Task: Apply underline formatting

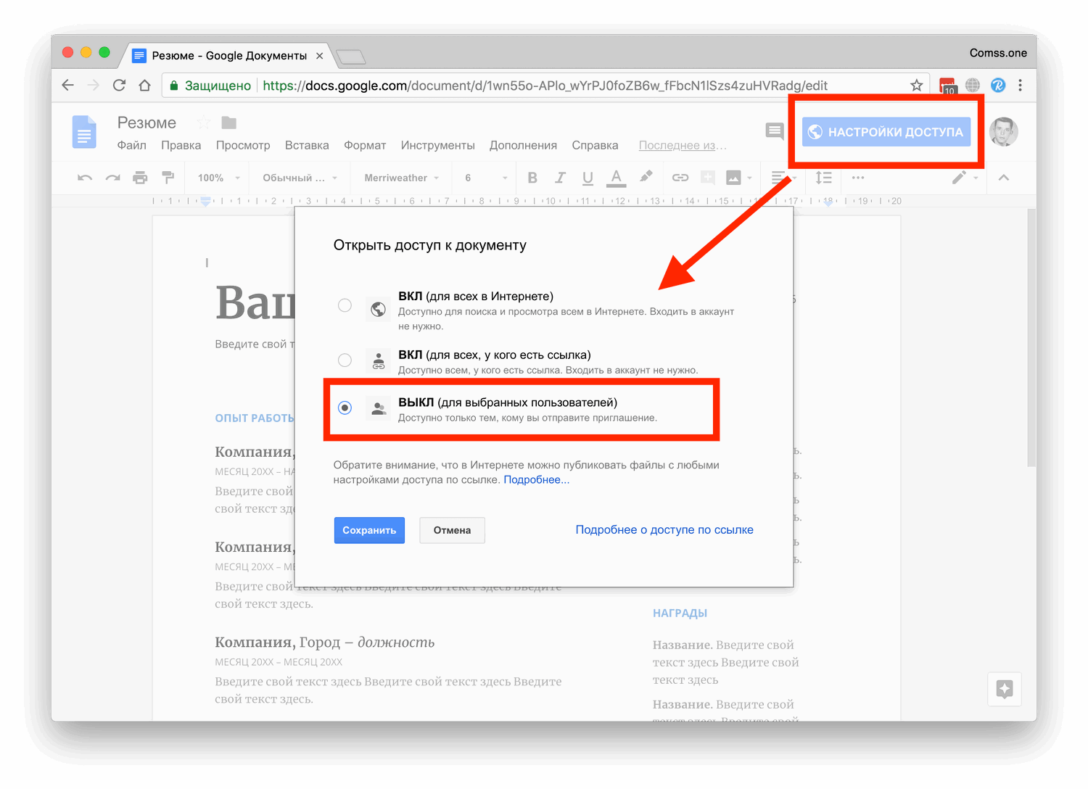Action: click(588, 177)
